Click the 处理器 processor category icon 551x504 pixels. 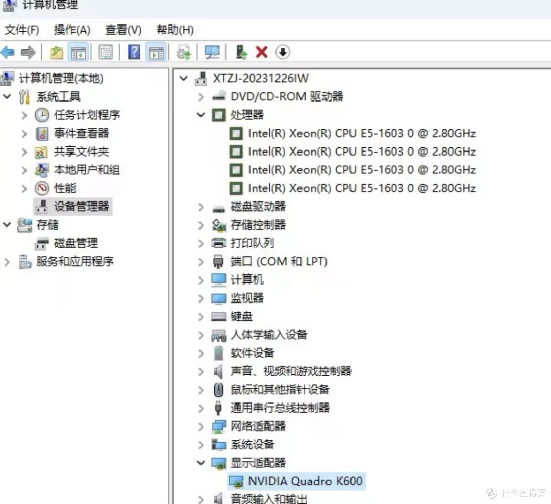218,115
